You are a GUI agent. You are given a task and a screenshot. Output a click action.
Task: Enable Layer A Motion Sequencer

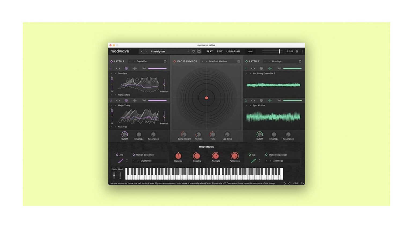[x=134, y=155]
